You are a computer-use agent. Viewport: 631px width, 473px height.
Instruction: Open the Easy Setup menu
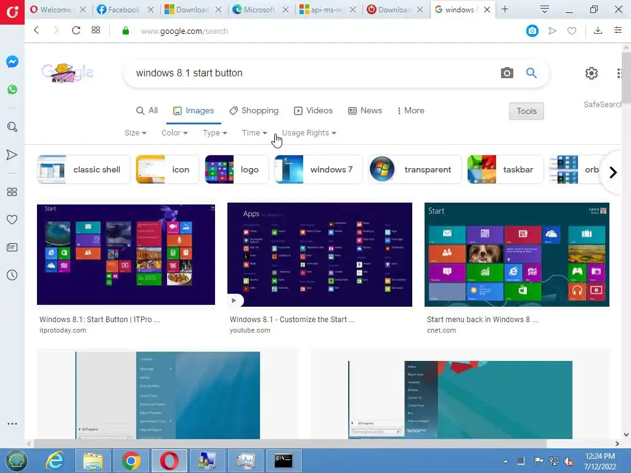[618, 30]
